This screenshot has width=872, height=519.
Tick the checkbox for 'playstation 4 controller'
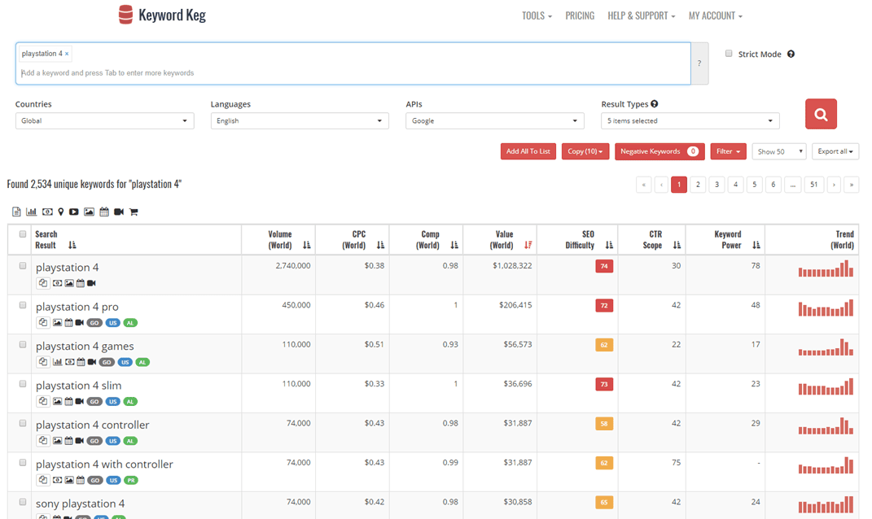tap(23, 424)
